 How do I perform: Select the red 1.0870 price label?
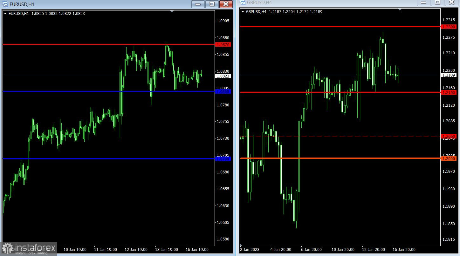point(223,45)
